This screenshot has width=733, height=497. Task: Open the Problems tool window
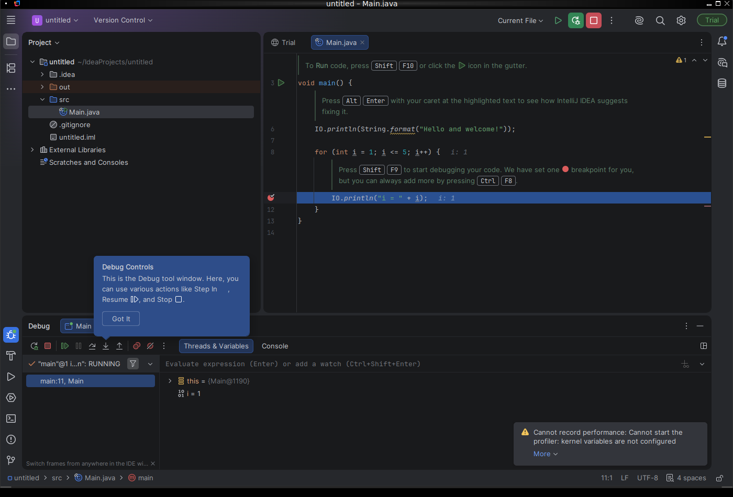pos(11,439)
